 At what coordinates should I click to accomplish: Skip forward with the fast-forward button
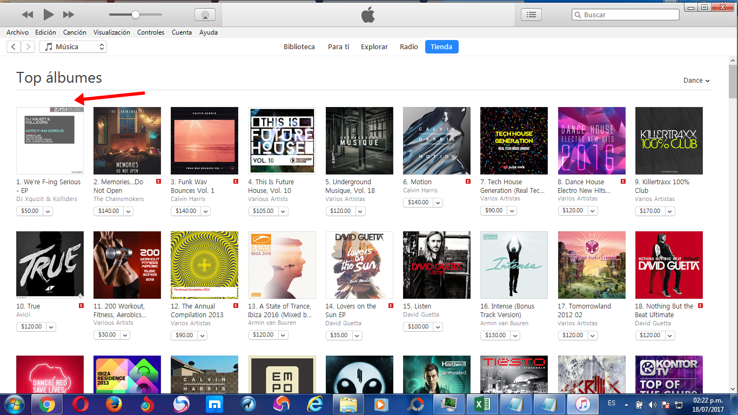(69, 15)
